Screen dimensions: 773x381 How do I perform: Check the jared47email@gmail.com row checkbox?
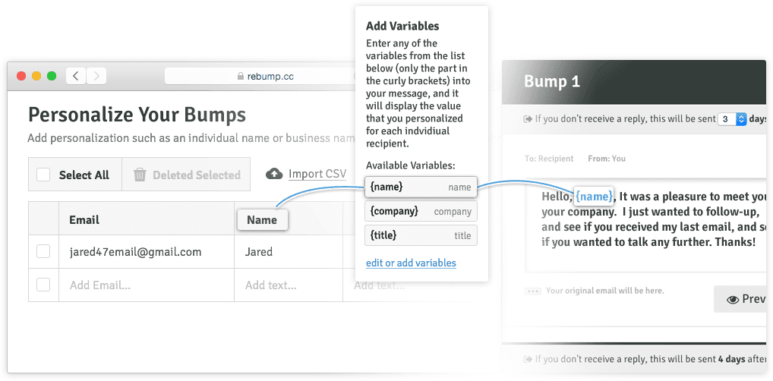pyautogui.click(x=43, y=251)
